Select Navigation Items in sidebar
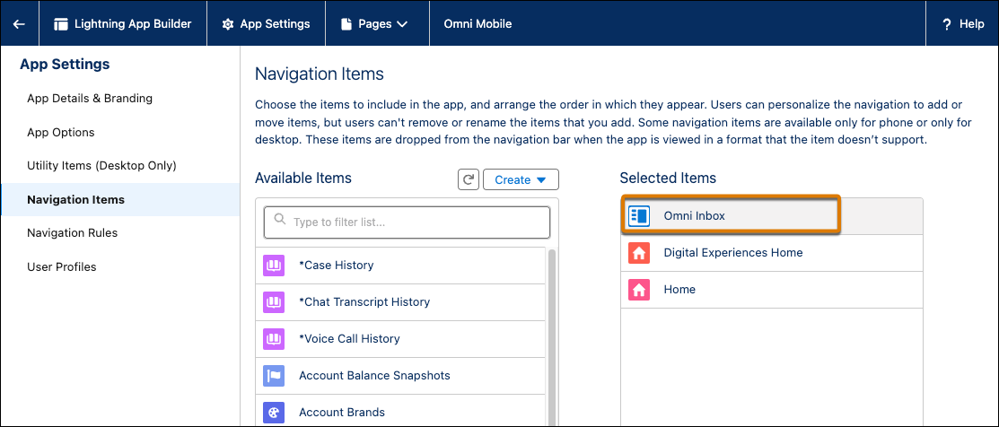This screenshot has height=427, width=999. [121, 200]
